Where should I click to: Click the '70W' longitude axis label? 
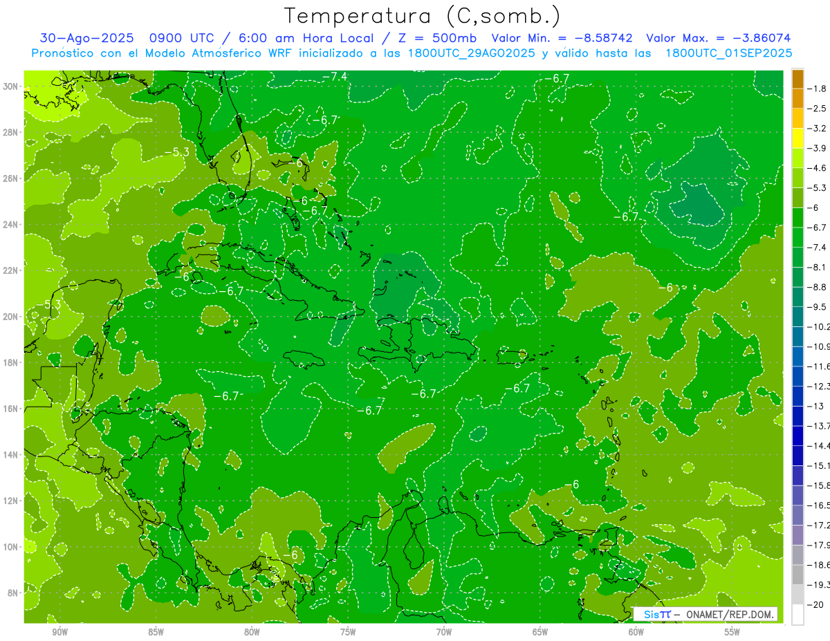[444, 632]
